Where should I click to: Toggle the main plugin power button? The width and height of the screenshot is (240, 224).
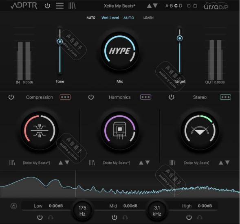point(47,6)
